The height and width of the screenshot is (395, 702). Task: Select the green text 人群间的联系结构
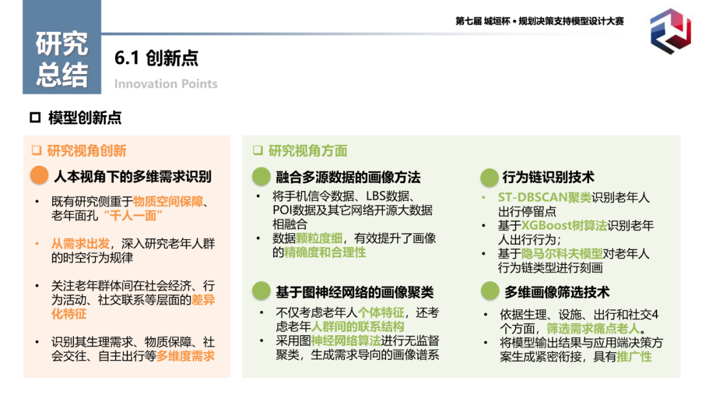pyautogui.click(x=357, y=327)
